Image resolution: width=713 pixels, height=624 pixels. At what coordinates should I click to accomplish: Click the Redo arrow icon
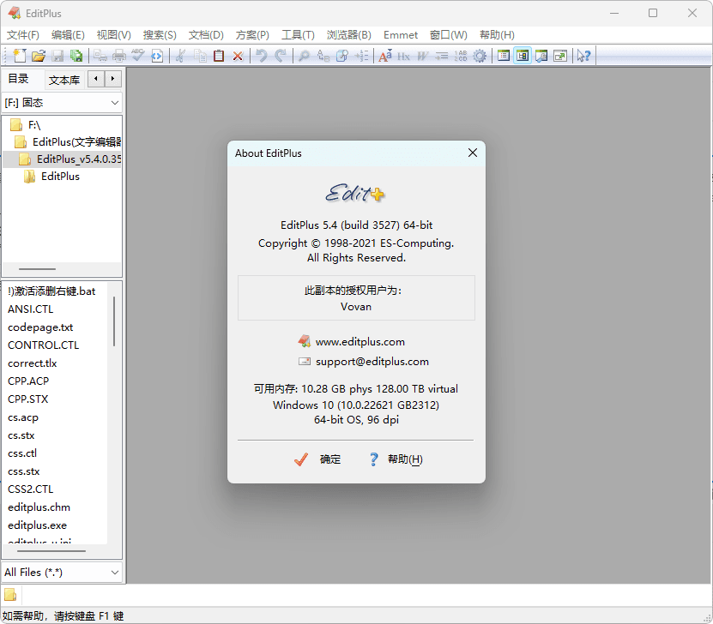click(x=280, y=56)
